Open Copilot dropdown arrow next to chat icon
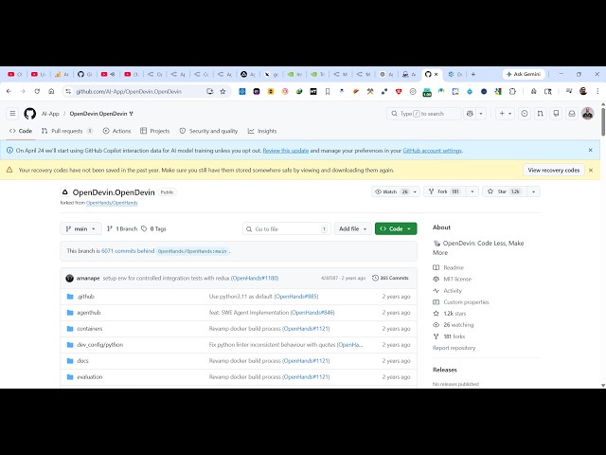606x455 pixels. [481, 114]
